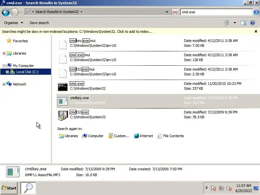Open the Organize menu
The image size is (260, 195).
coord(13,23)
